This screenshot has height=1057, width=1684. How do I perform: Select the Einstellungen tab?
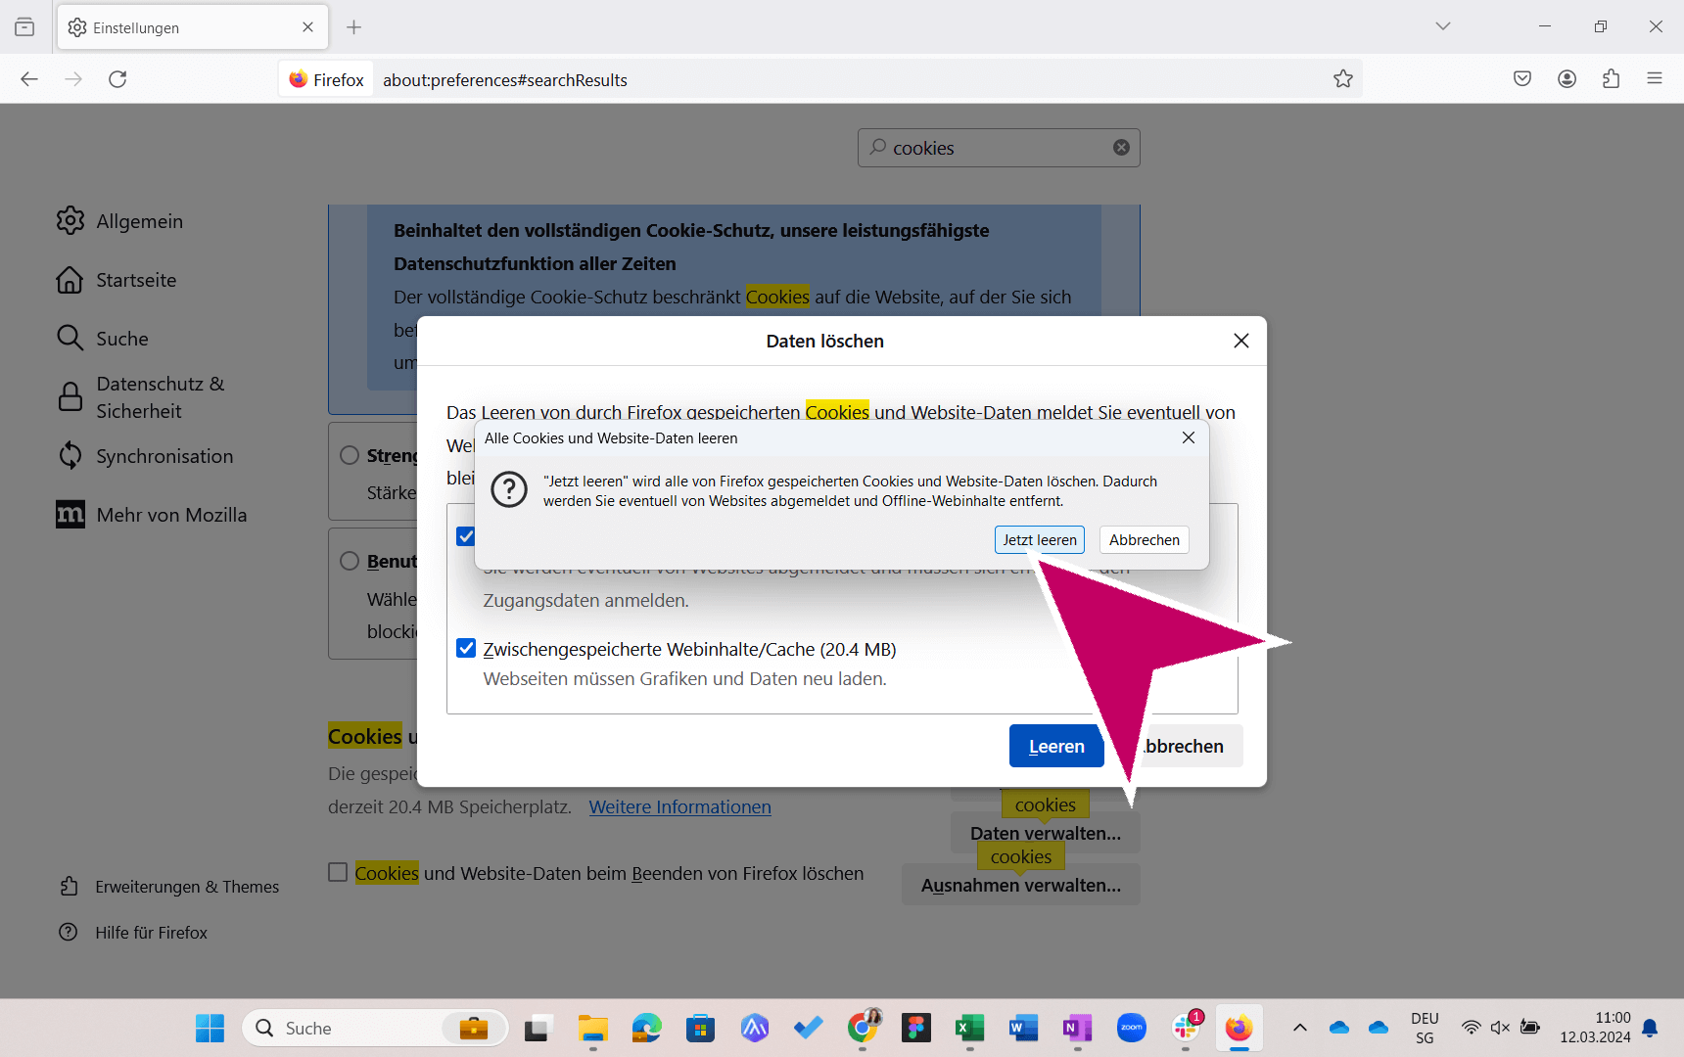(x=193, y=27)
